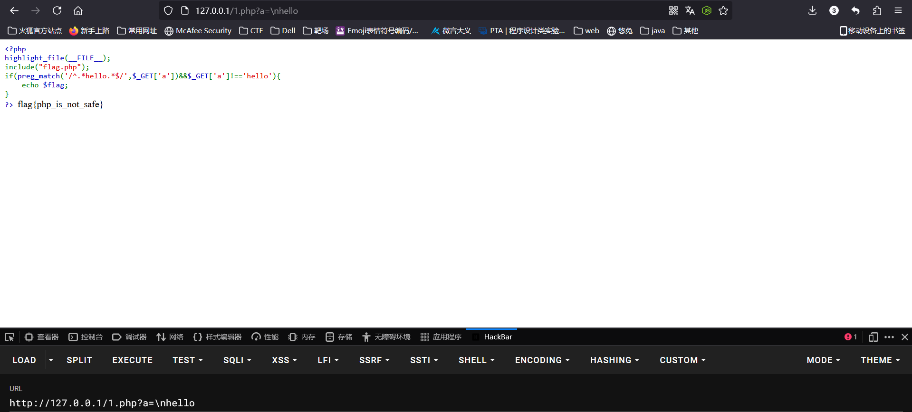
Task: Toggle responsive design mode
Action: point(873,337)
